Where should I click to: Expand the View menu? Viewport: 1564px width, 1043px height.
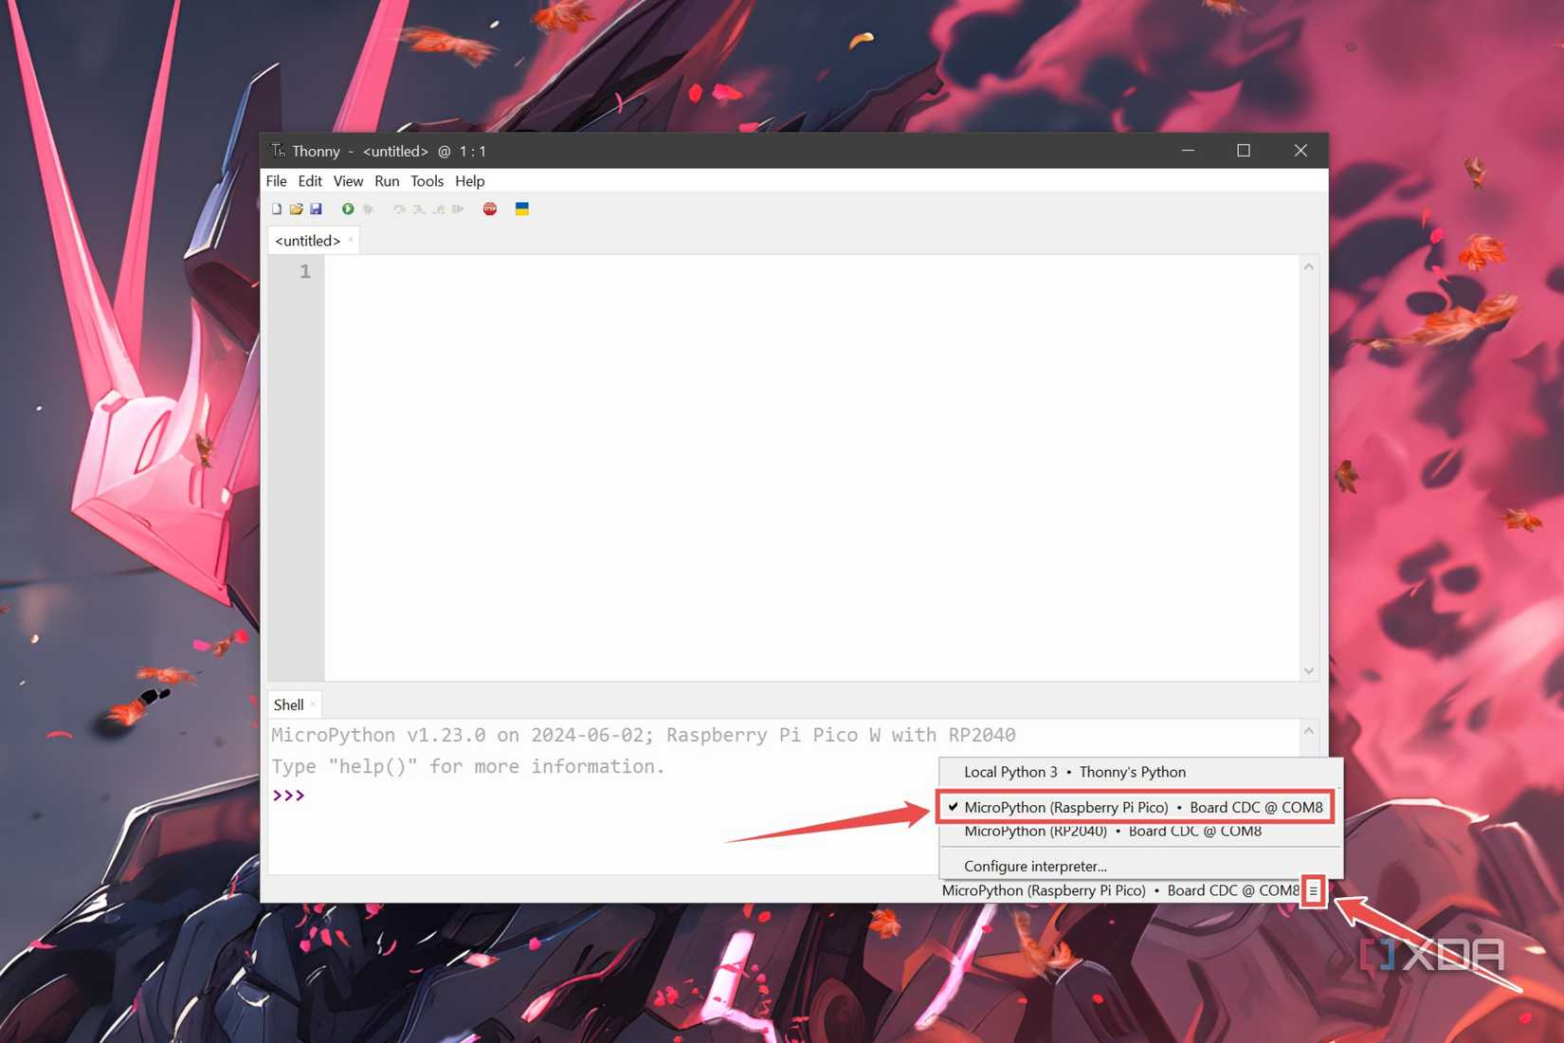tap(348, 181)
